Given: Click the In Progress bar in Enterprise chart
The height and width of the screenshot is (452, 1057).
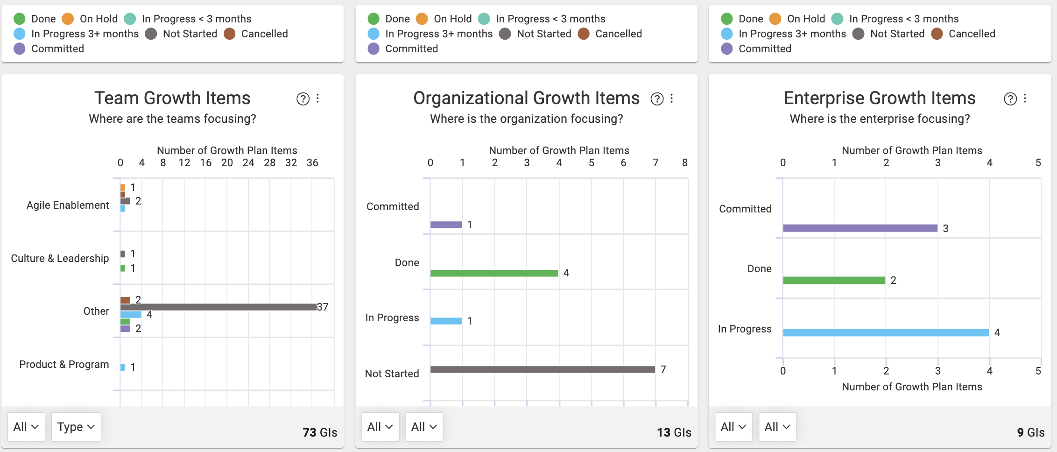Looking at the screenshot, I should pos(886,332).
